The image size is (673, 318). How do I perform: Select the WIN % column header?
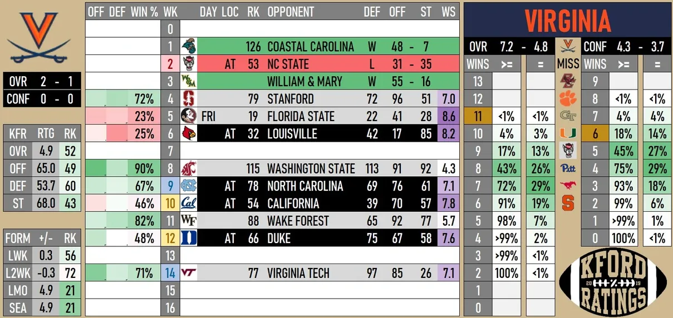click(x=144, y=12)
